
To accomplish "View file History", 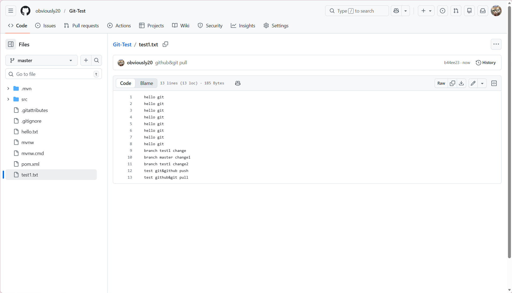I will click(485, 62).
